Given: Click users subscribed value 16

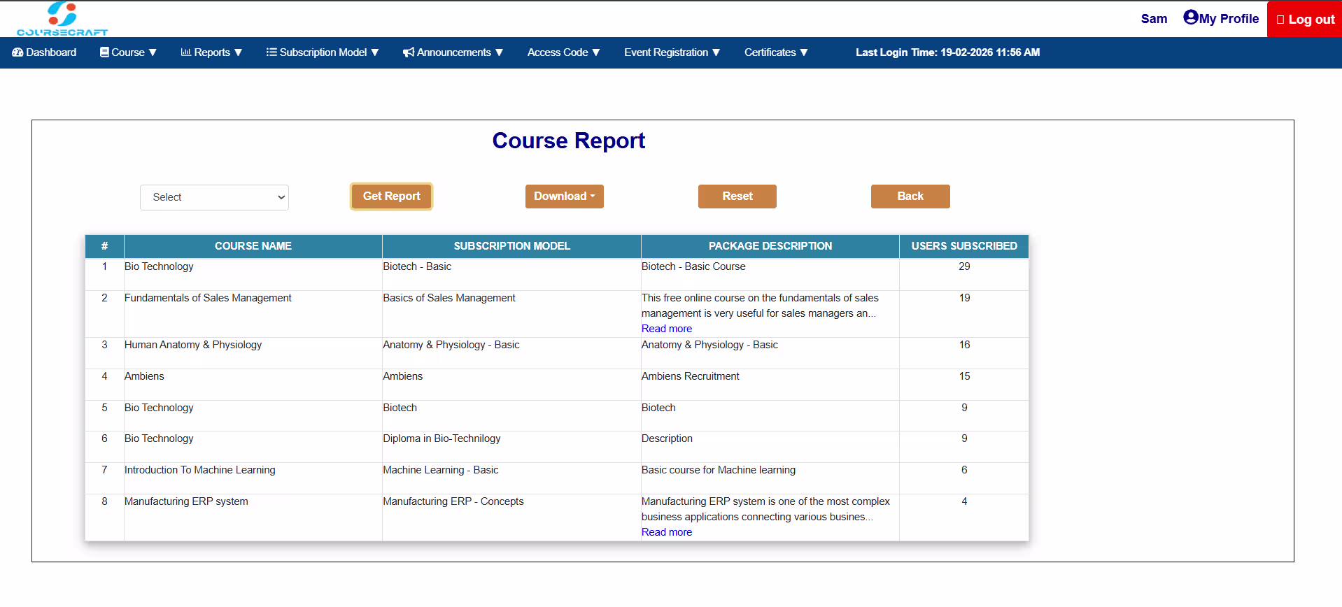Looking at the screenshot, I should click(964, 345).
